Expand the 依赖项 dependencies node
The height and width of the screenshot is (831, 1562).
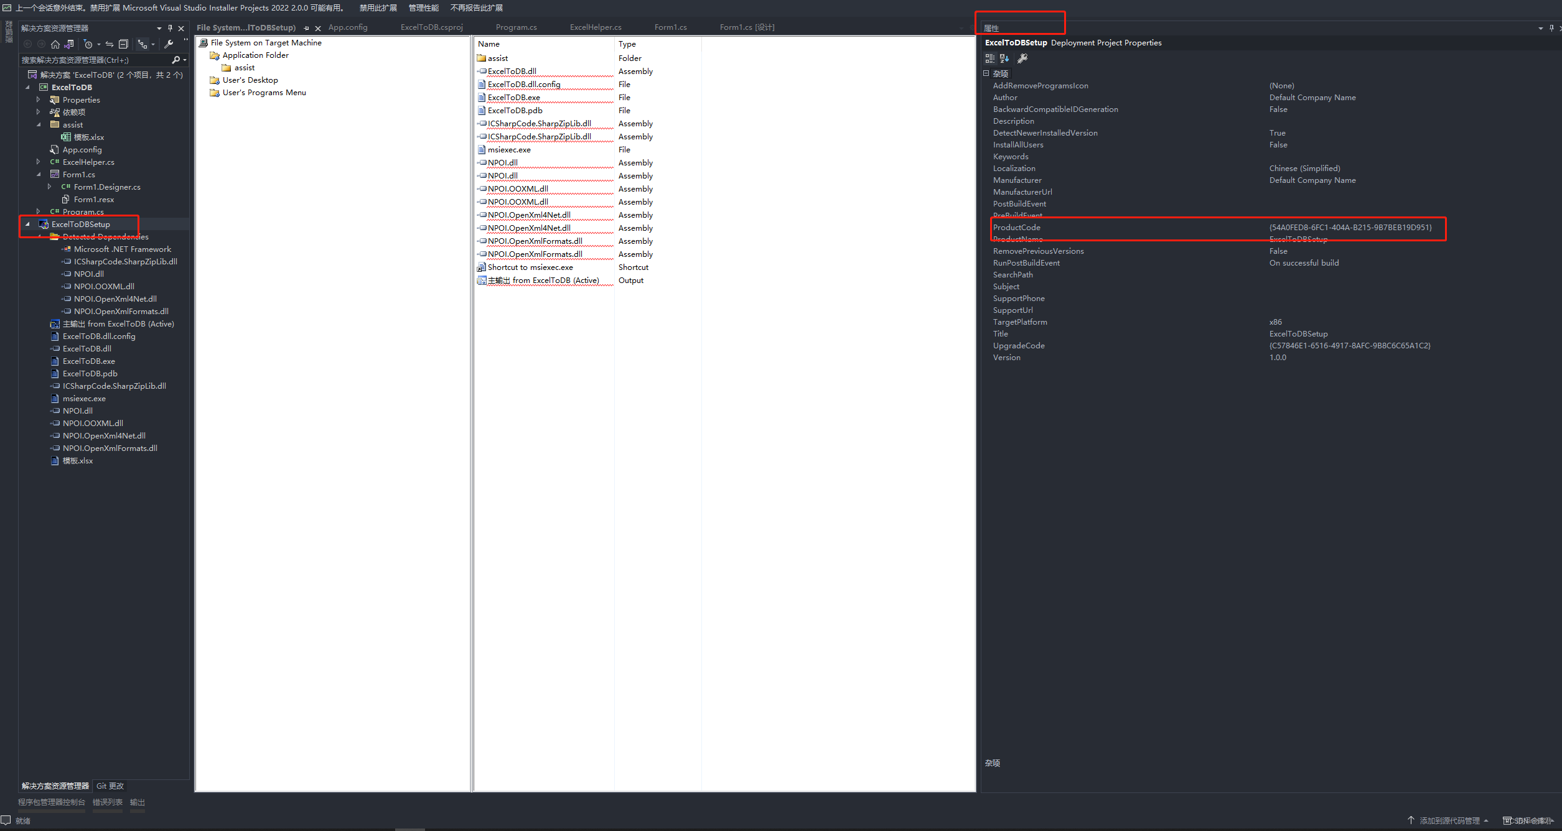pyautogui.click(x=39, y=113)
